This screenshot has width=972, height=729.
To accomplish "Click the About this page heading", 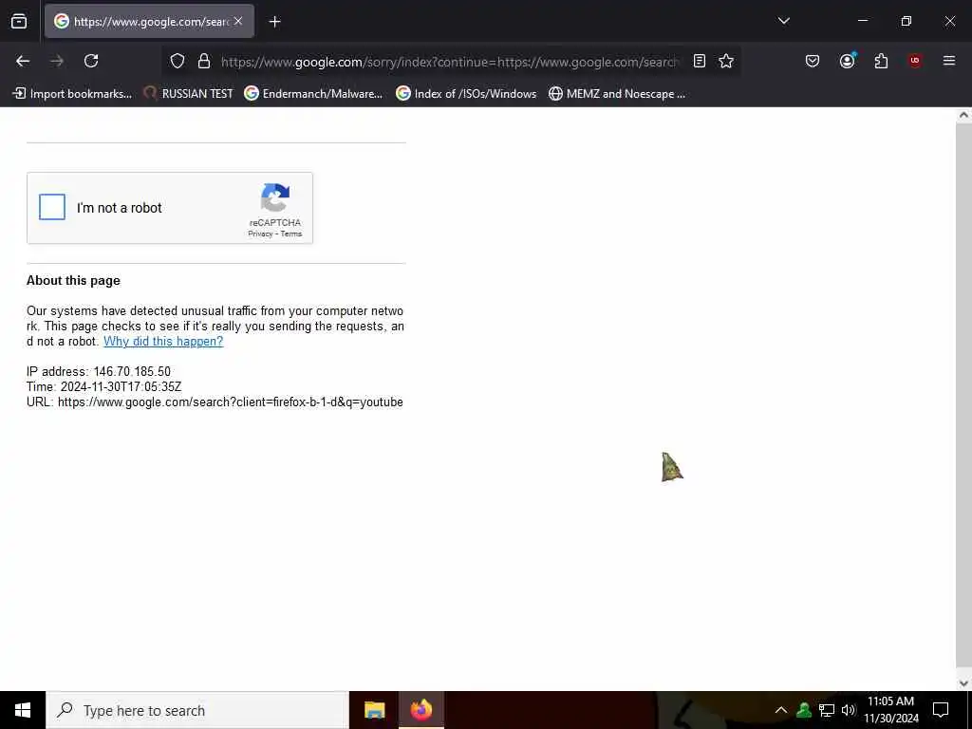I will click(73, 280).
